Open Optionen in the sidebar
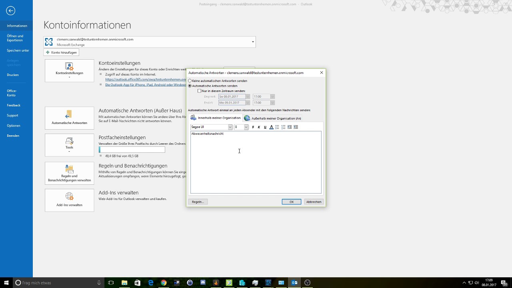Screen dimensions: 512x288 16,126
